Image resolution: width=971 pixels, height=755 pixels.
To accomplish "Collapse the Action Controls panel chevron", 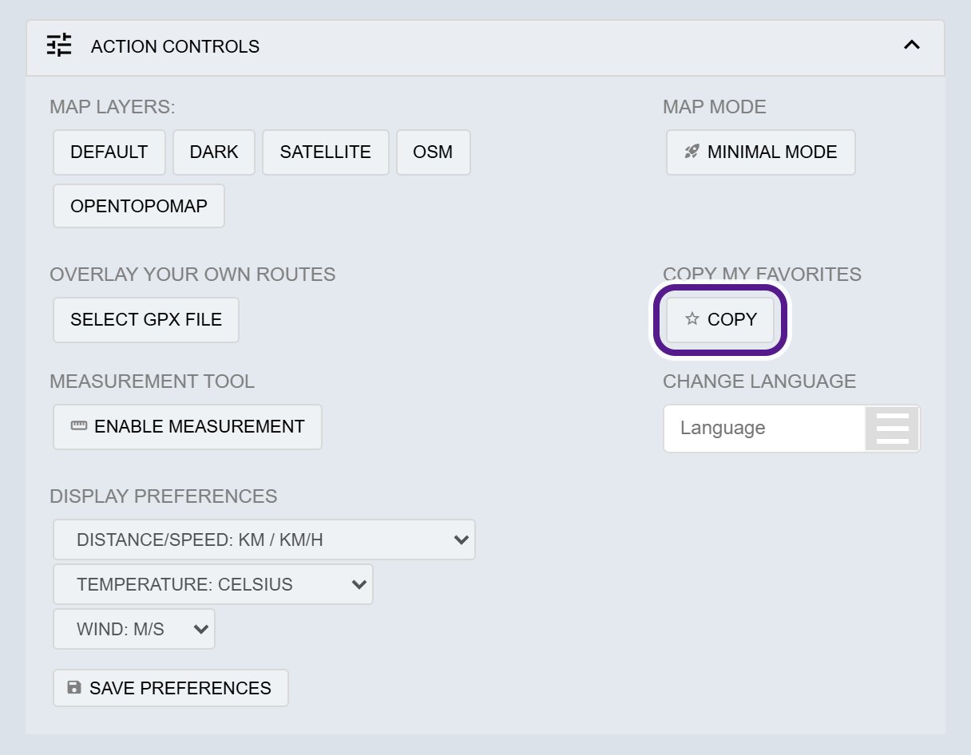I will pyautogui.click(x=911, y=45).
